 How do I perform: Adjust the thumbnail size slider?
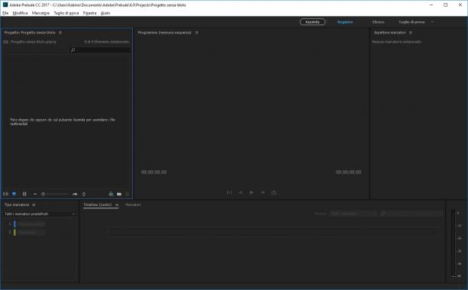point(55,194)
